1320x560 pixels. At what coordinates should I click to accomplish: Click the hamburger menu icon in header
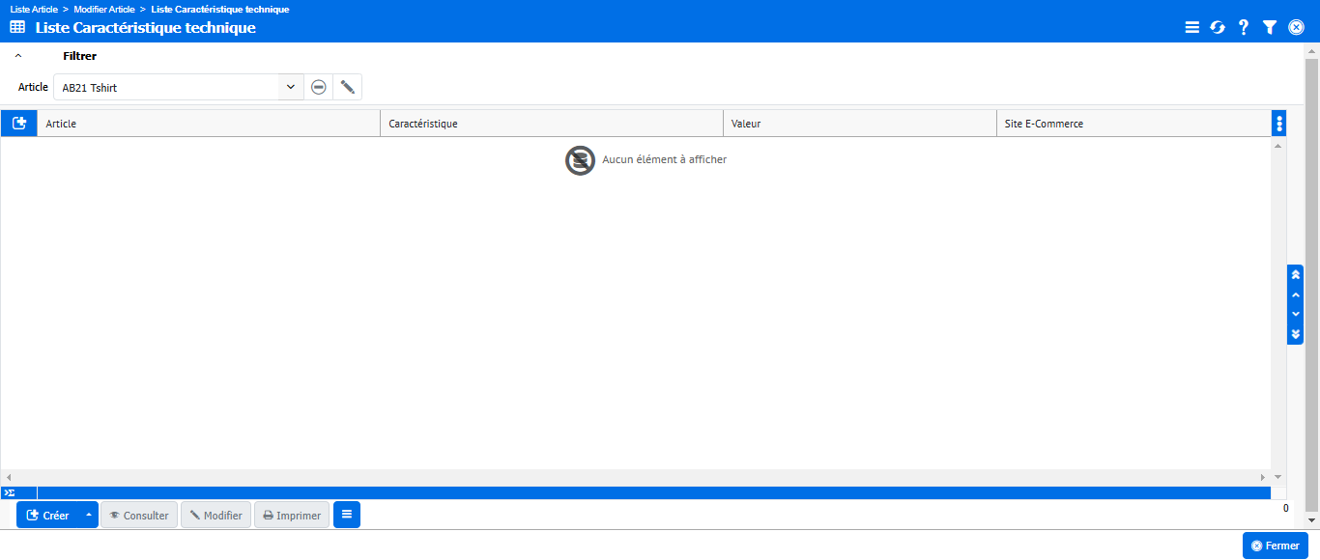click(1191, 28)
